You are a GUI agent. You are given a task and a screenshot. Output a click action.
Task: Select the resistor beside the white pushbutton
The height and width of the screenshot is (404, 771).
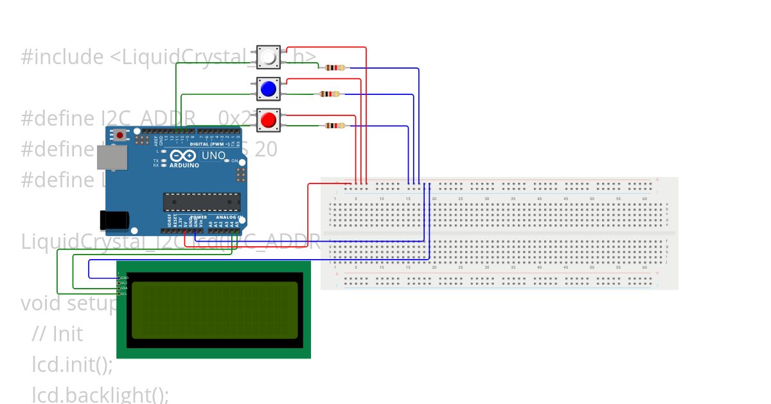coord(335,67)
